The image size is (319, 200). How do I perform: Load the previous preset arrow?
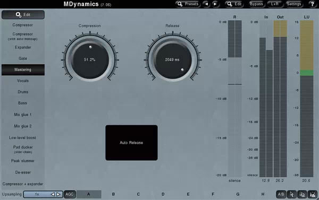(206, 4)
